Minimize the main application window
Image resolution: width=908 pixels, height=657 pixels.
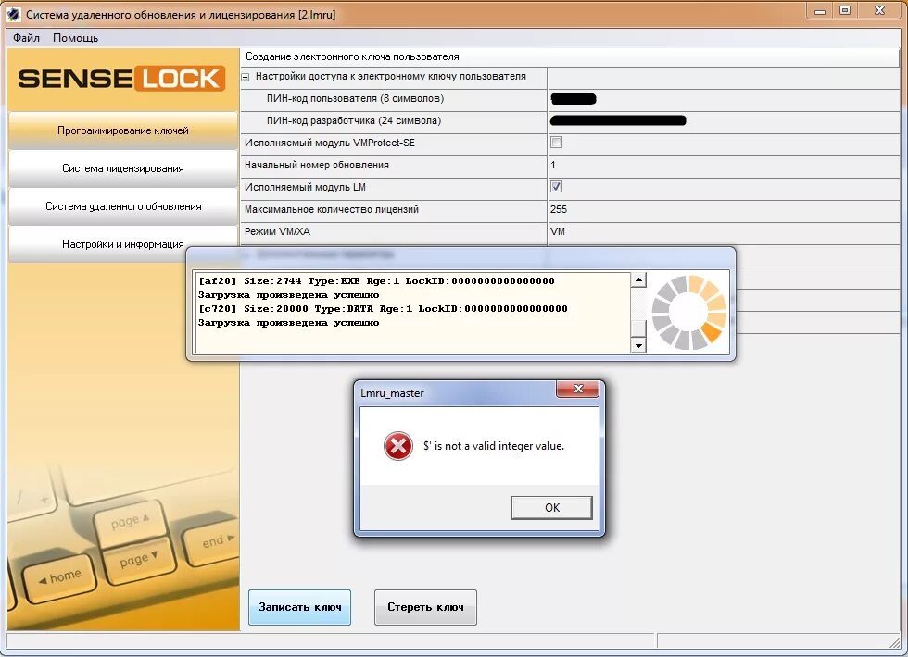click(x=820, y=11)
